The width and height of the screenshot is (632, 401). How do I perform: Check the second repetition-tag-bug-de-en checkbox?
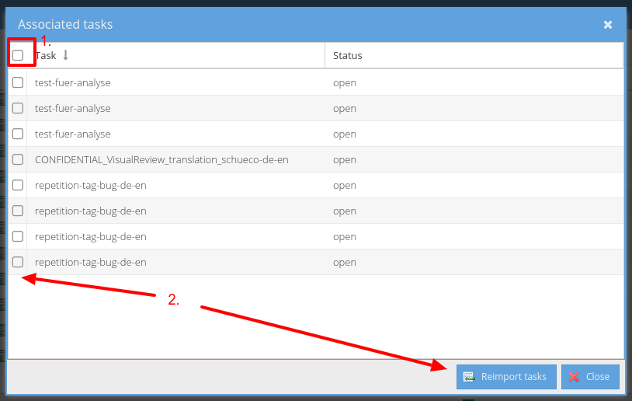coord(18,211)
